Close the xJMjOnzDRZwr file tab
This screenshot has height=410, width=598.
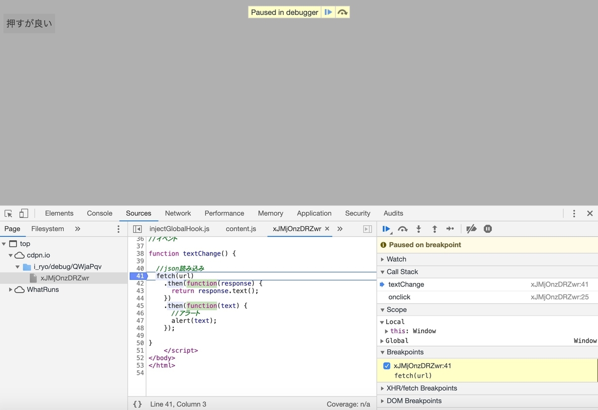click(x=327, y=229)
